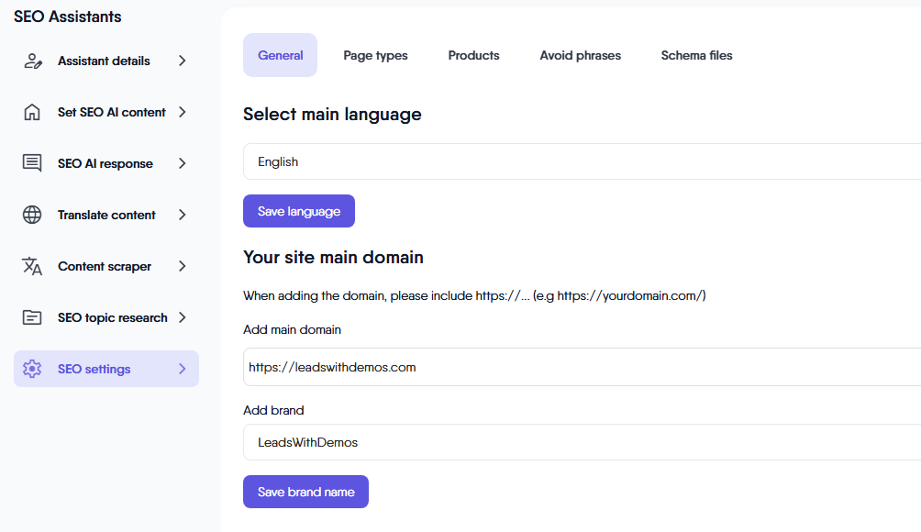The height and width of the screenshot is (532, 921).
Task: Click the Save brand name button
Action: click(305, 493)
